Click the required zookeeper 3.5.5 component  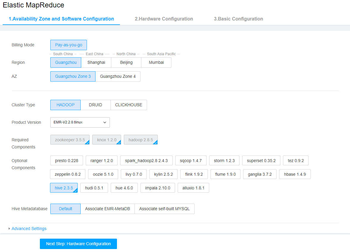[70, 140]
